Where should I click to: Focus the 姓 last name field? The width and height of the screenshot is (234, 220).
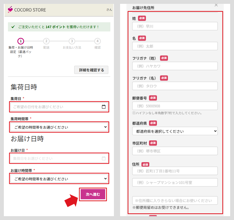pos(175,26)
